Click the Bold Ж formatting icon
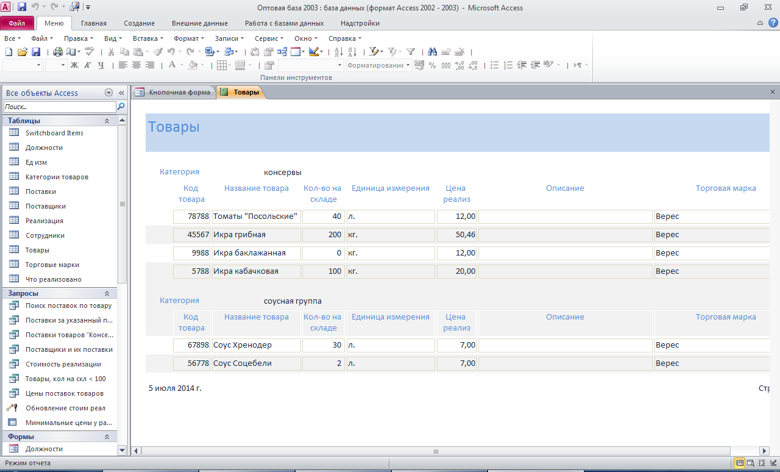 click(74, 65)
